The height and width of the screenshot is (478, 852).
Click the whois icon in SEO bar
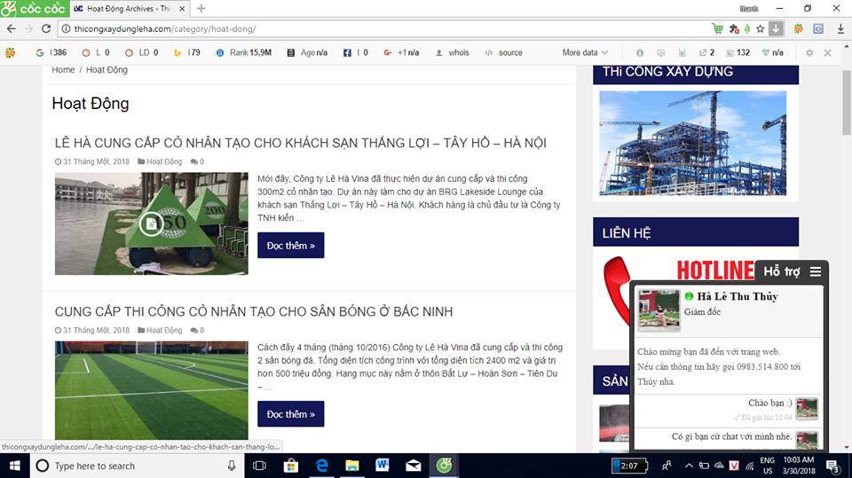click(x=452, y=53)
